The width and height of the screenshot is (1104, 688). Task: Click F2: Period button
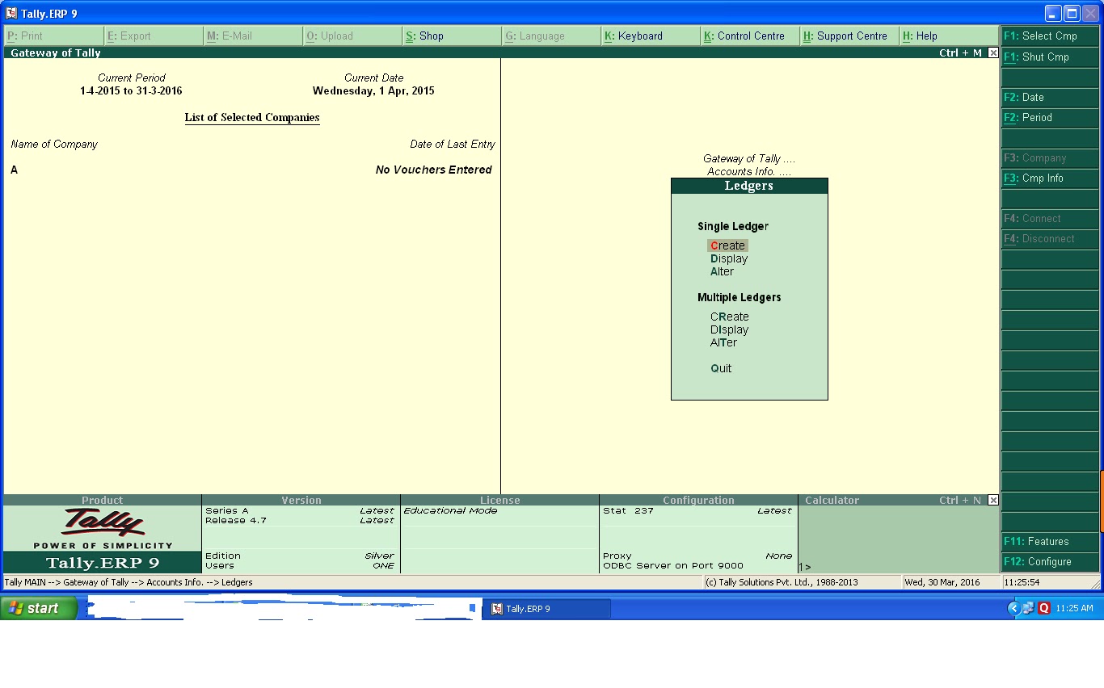tap(1050, 117)
